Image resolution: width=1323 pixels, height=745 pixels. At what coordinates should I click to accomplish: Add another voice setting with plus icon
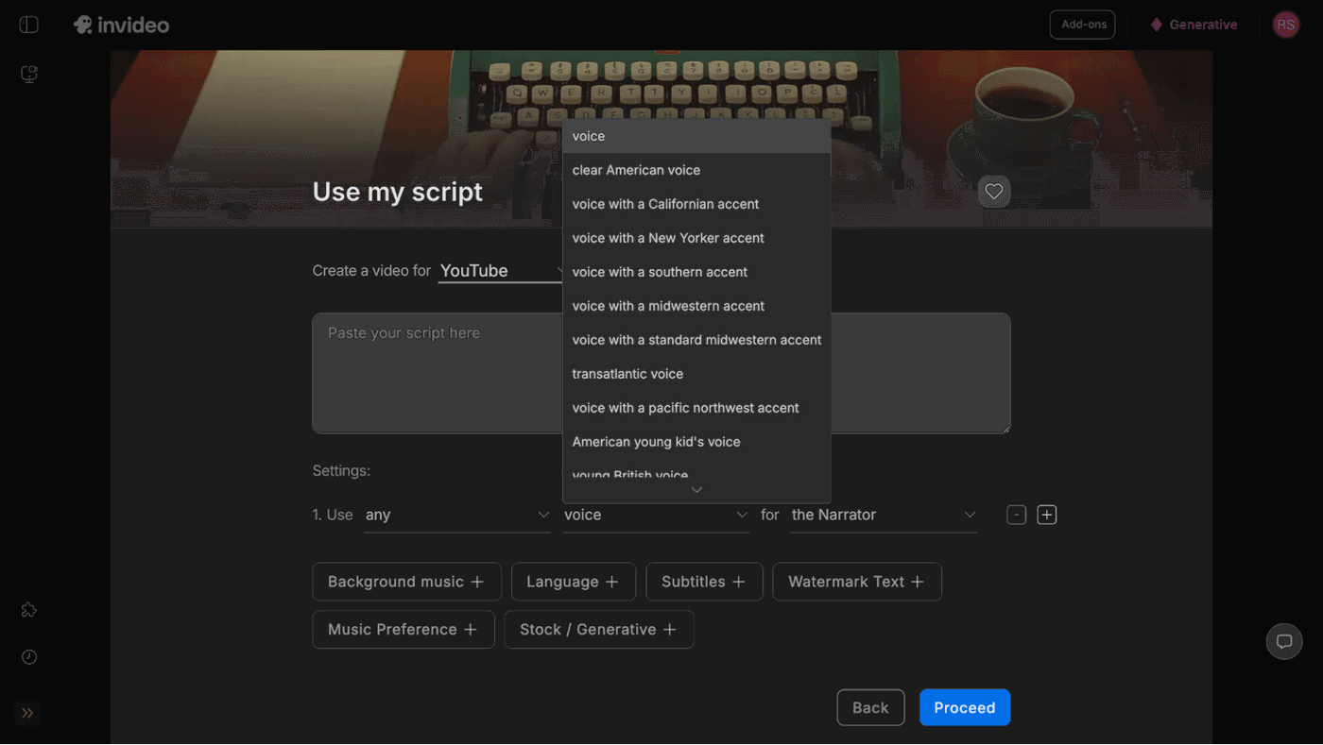pyautogui.click(x=1046, y=515)
